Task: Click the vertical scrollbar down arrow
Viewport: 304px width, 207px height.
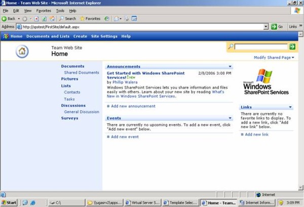Action: coord(300,187)
